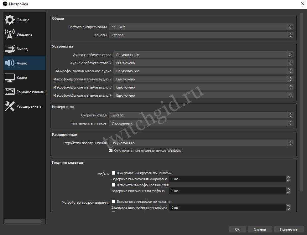This screenshot has height=235, width=307.
Task: Open Микрофон/Дополнительное аудио 4 dropdown
Action: point(203,95)
